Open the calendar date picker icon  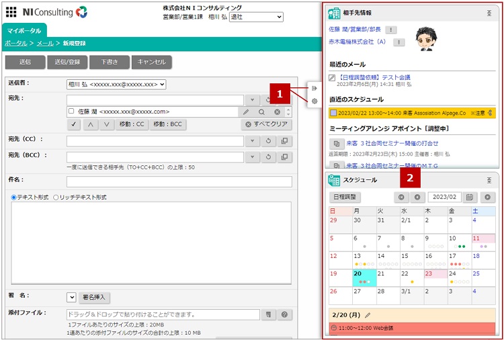coord(470,197)
